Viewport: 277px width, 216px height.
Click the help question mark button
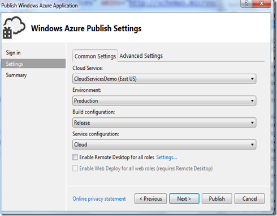[246, 3]
